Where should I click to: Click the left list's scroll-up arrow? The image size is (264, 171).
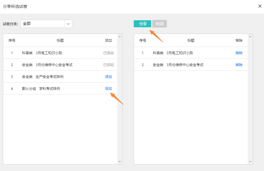[x=120, y=37]
